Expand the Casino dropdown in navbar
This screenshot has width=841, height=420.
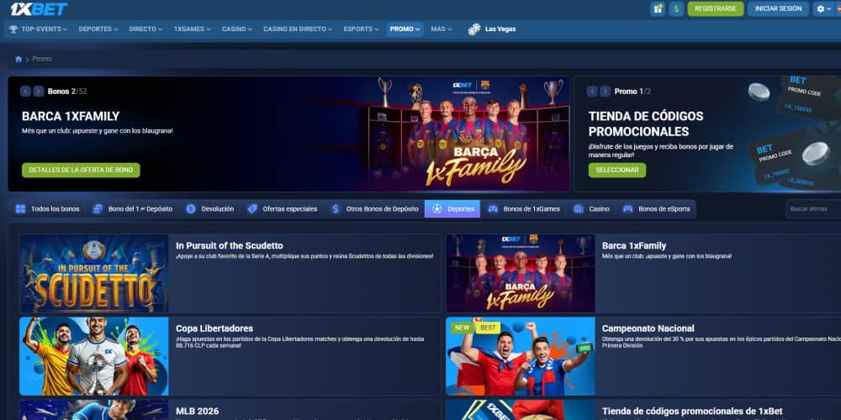236,29
